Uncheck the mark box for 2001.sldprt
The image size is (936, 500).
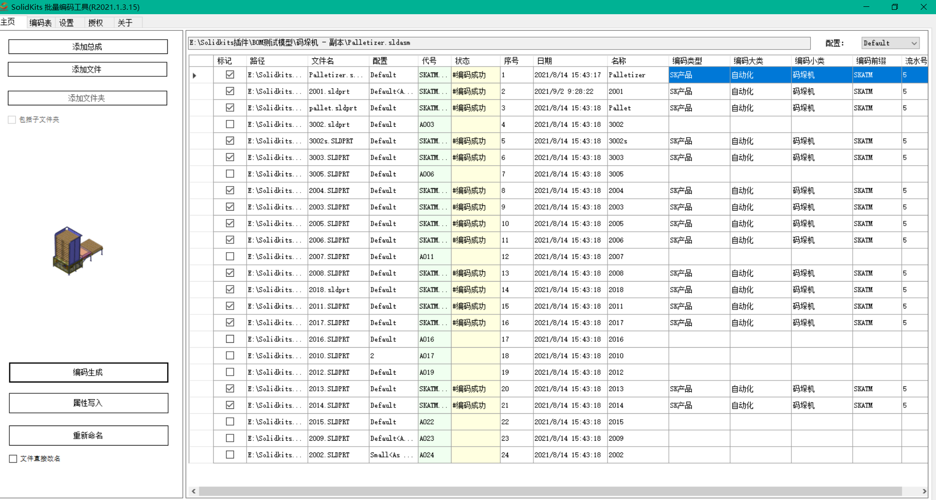(229, 91)
